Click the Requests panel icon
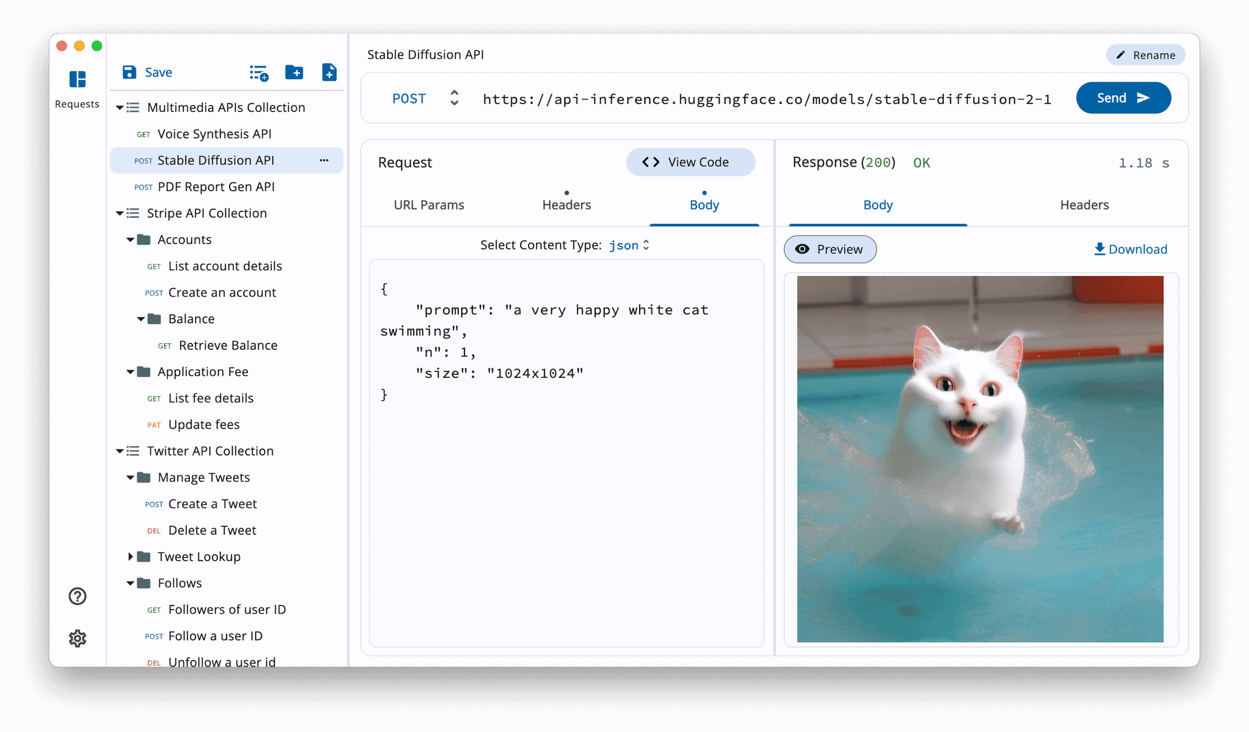Image resolution: width=1249 pixels, height=732 pixels. 77,80
